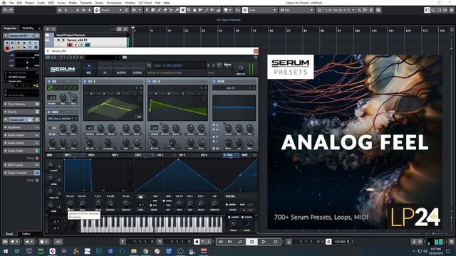Viewport: 456px width, 256px height.
Task: Open the Bar grid type dropdown
Action: [296, 10]
